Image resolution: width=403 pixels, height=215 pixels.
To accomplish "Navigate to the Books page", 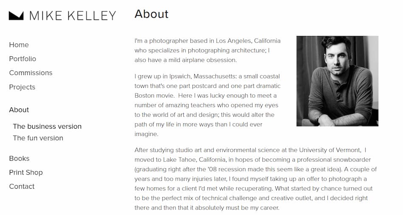I will click(19, 158).
